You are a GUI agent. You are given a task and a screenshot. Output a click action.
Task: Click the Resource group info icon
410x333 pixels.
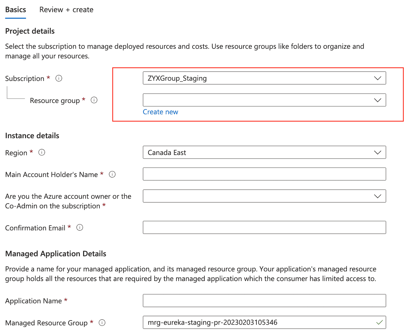pyautogui.click(x=94, y=100)
